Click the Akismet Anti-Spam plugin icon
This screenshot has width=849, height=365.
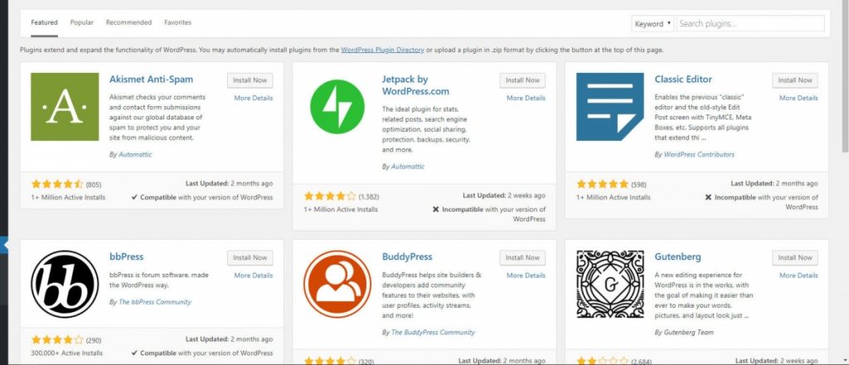pos(65,107)
